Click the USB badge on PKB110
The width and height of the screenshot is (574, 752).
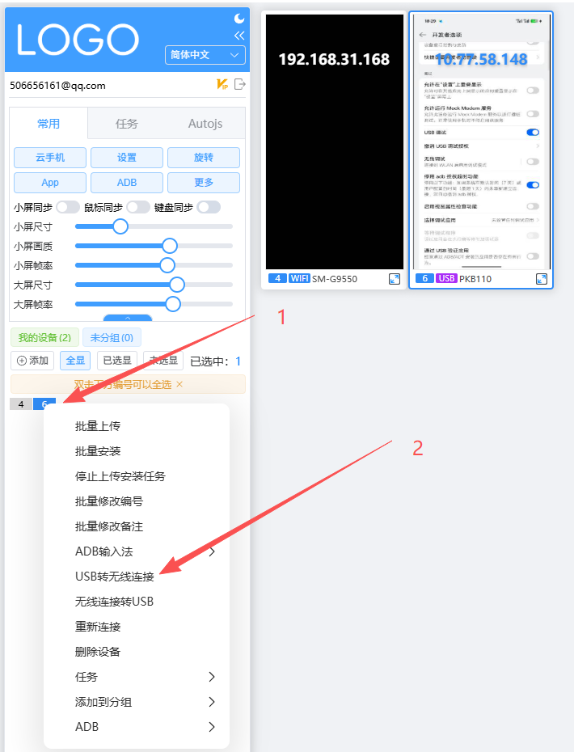coord(446,278)
